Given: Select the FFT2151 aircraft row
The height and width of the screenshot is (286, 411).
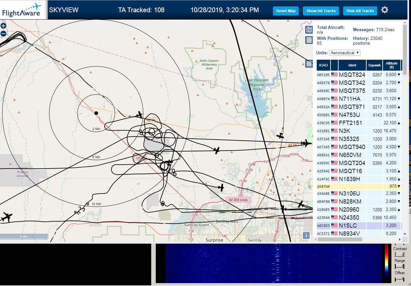Looking at the screenshot, I should click(359, 123).
